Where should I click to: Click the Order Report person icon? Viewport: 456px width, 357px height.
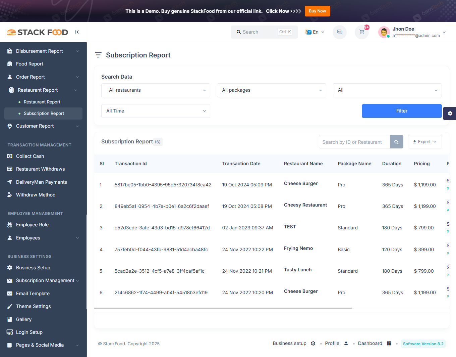point(10,77)
